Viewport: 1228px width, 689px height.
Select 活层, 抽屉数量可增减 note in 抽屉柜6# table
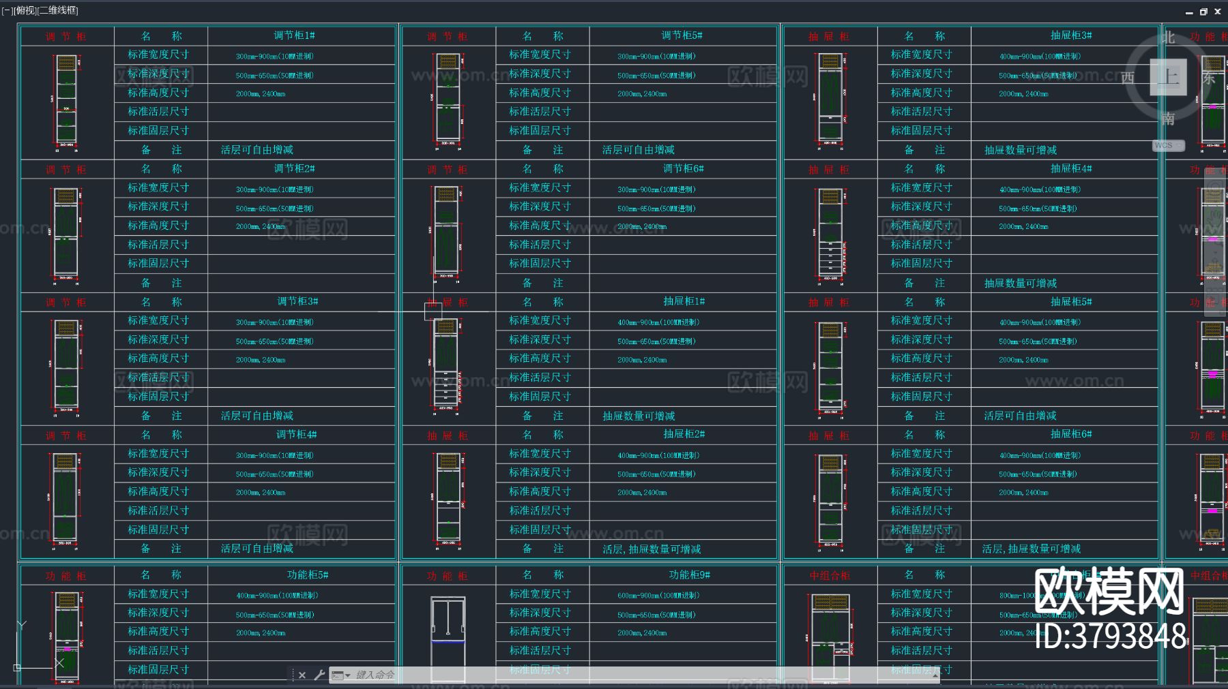point(1032,549)
